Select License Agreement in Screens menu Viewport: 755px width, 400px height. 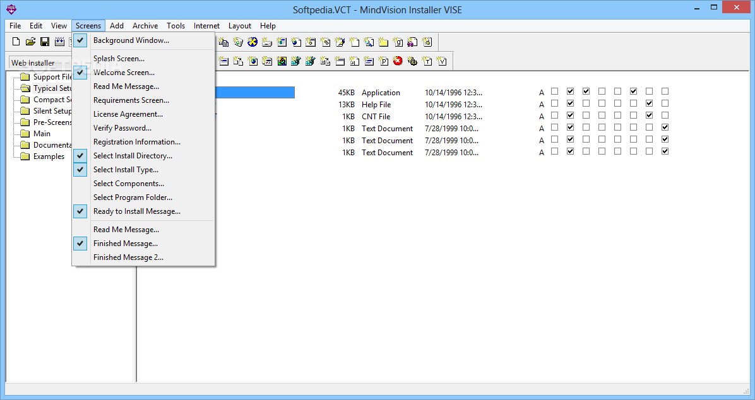(143, 114)
